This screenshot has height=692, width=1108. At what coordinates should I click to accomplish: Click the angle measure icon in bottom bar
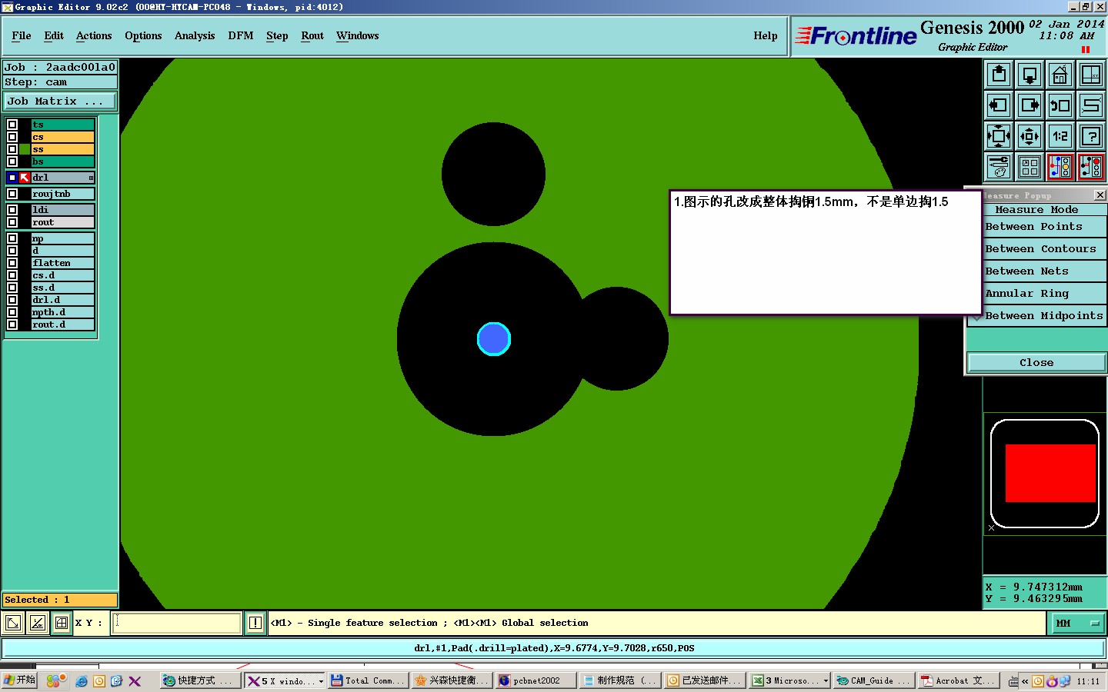(x=38, y=623)
